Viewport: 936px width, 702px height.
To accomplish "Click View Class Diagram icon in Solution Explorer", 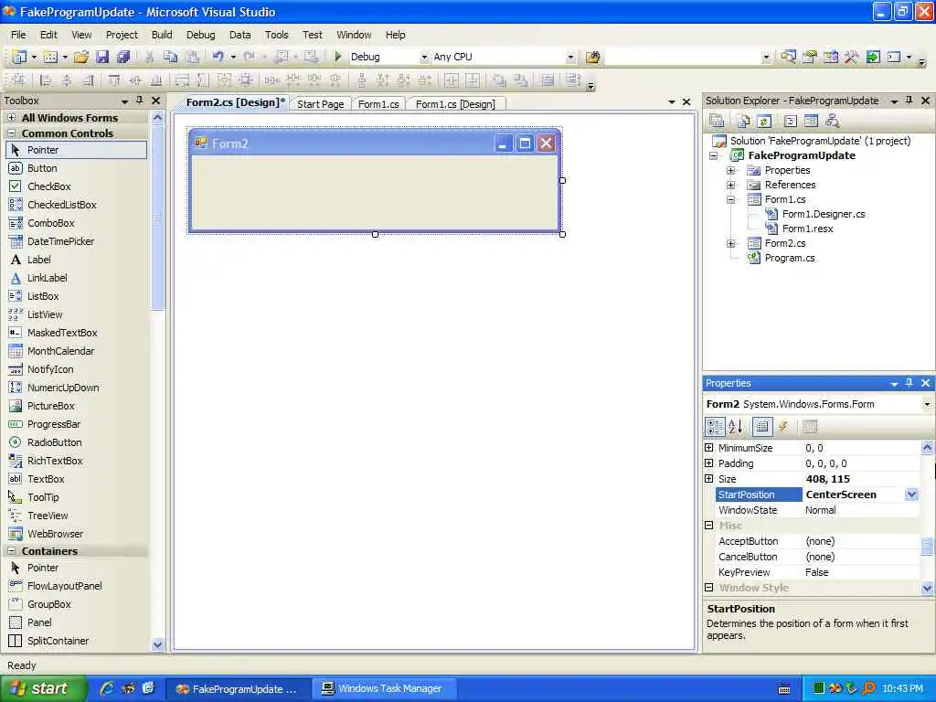I will click(x=832, y=122).
